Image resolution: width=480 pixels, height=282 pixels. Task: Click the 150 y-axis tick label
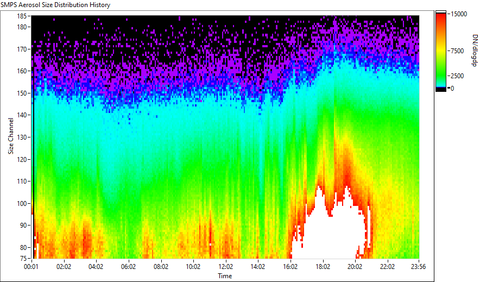[x=22, y=93]
